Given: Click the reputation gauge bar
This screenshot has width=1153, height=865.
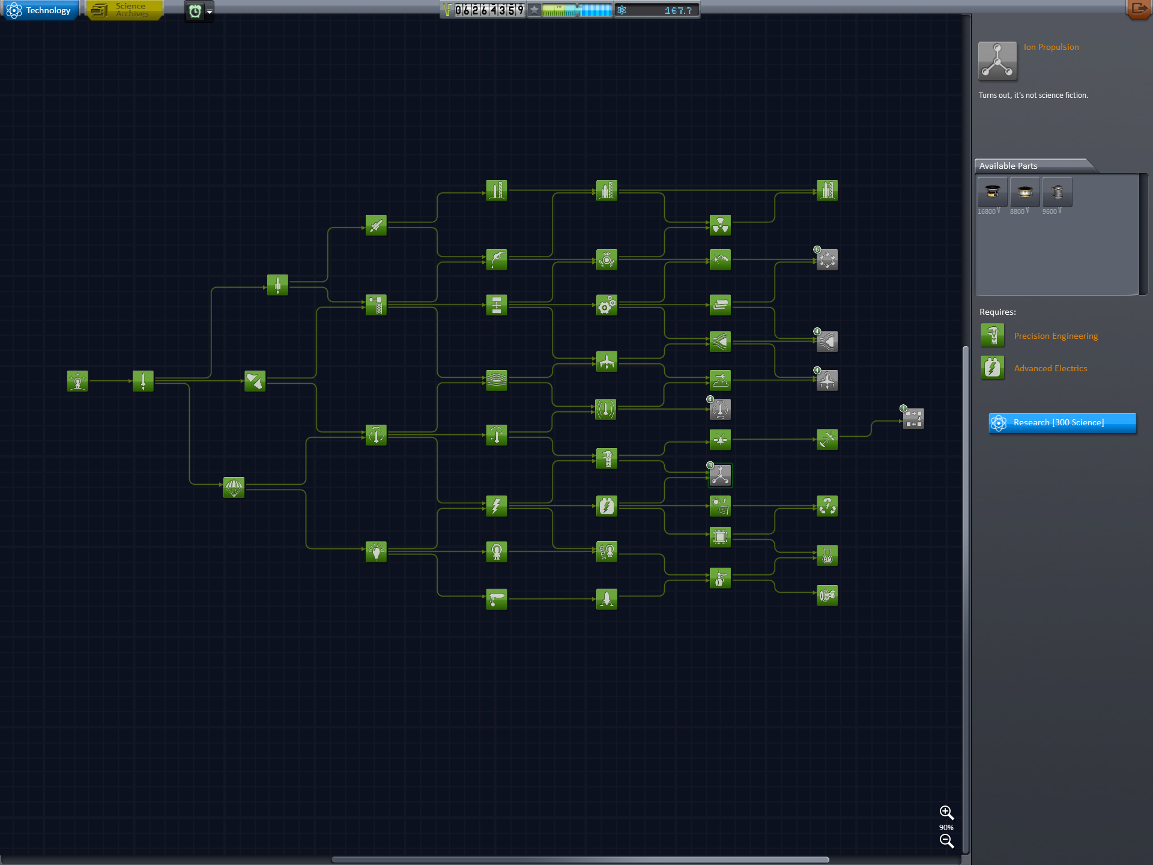Looking at the screenshot, I should click(x=576, y=10).
